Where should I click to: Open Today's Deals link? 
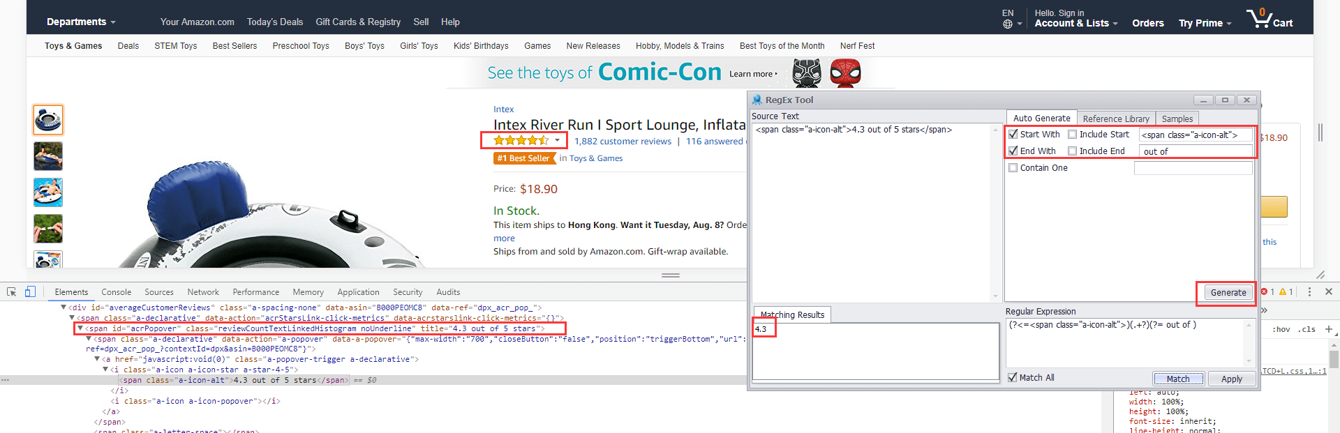[275, 22]
